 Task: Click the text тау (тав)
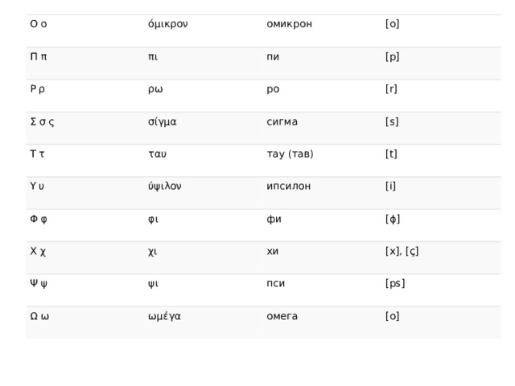(x=290, y=154)
